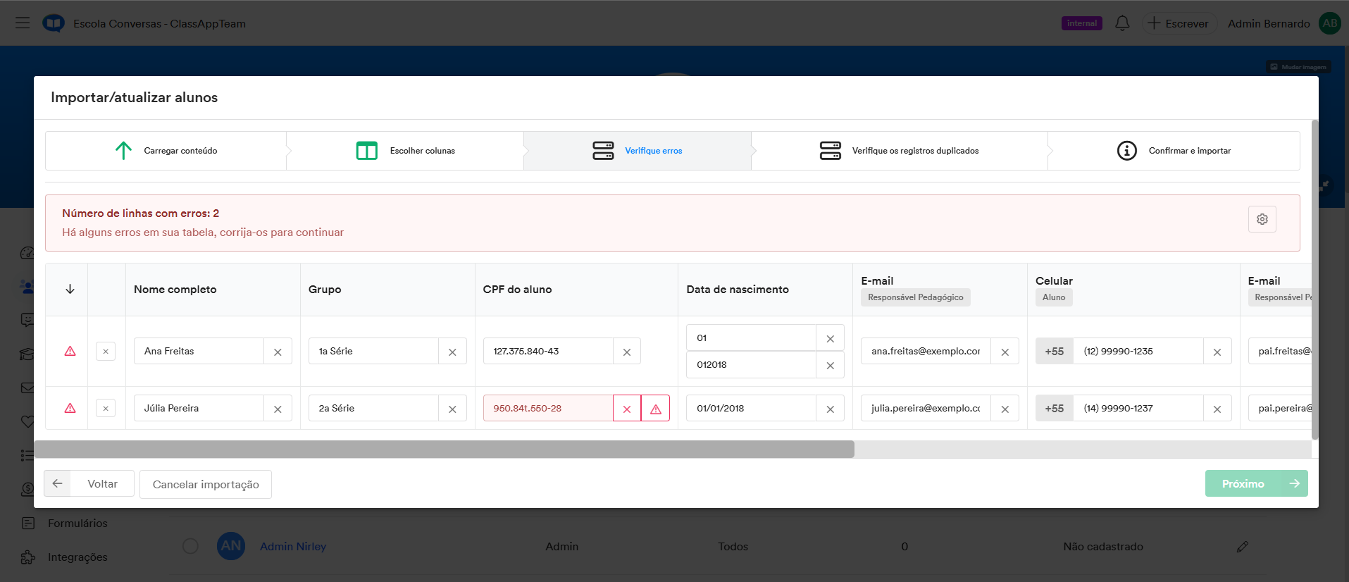Screen dimensions: 1349x582
Task: Open the table settings gear icon
Action: click(1262, 219)
